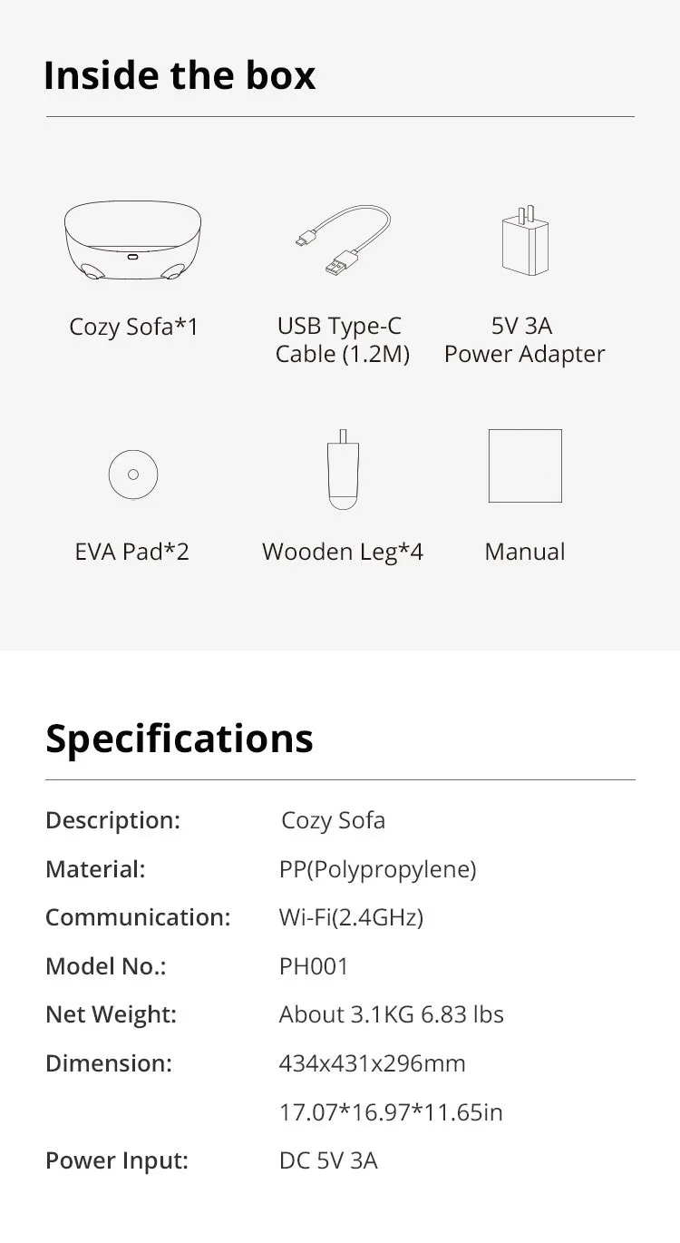
Task: Click the "About 3.1KG 6.83 lbs" weight
Action: click(391, 1014)
